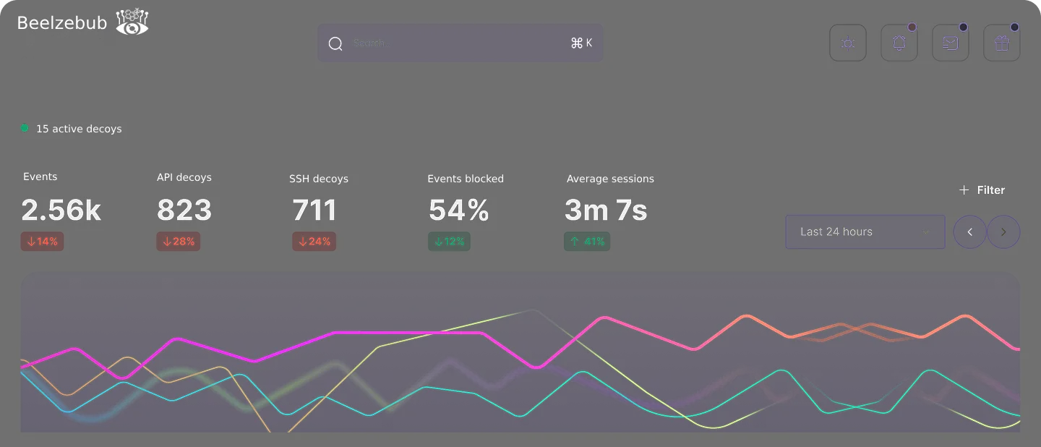Toggle light mode with the sun icon
The image size is (1041, 447).
[x=847, y=43]
